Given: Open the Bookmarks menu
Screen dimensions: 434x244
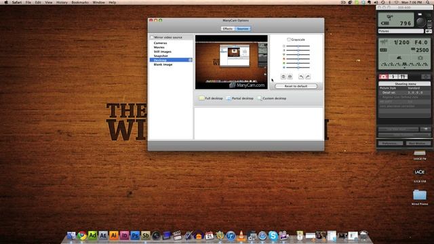Looking at the screenshot, I should [x=80, y=2].
